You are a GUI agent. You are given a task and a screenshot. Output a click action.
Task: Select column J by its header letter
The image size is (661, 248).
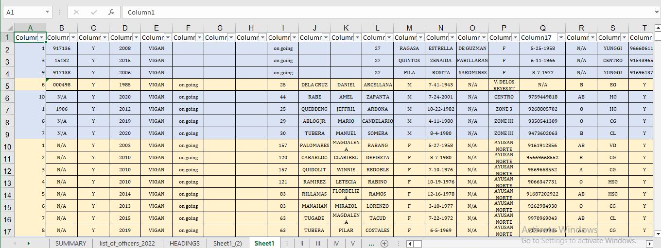pos(314,28)
